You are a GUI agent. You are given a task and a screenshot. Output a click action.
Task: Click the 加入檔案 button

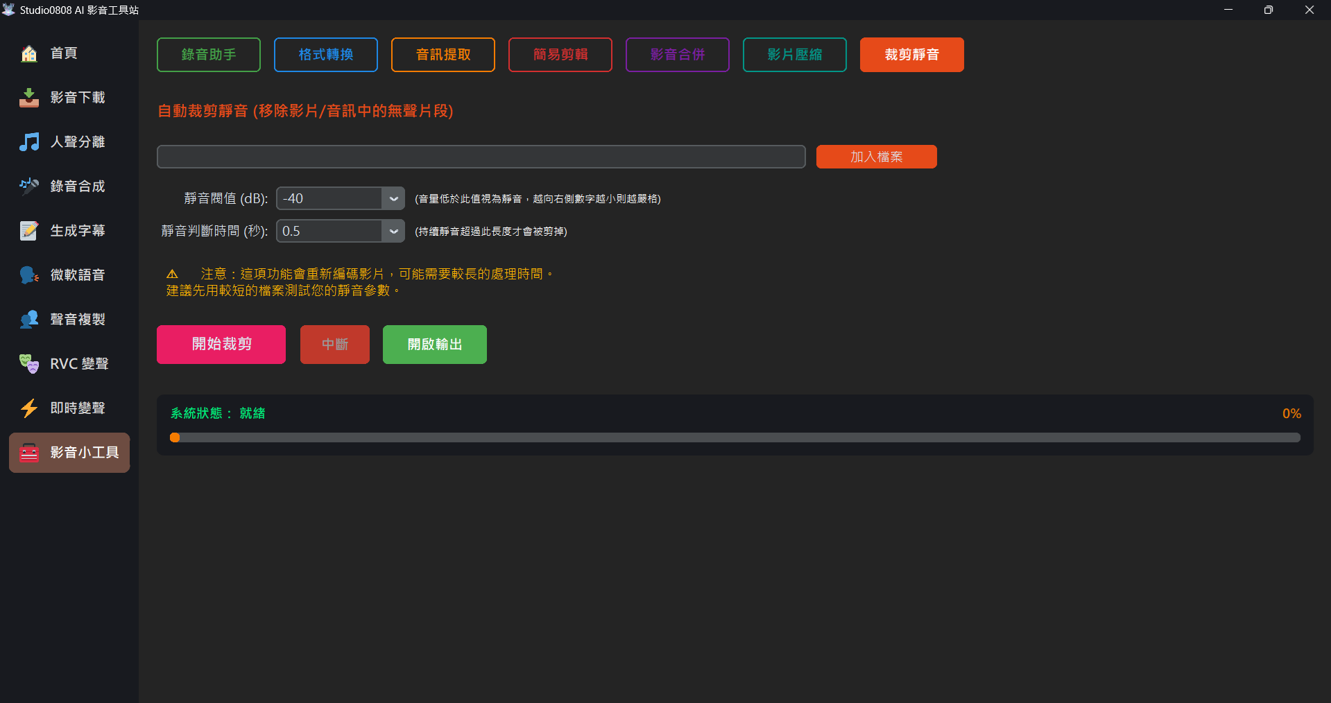point(877,157)
